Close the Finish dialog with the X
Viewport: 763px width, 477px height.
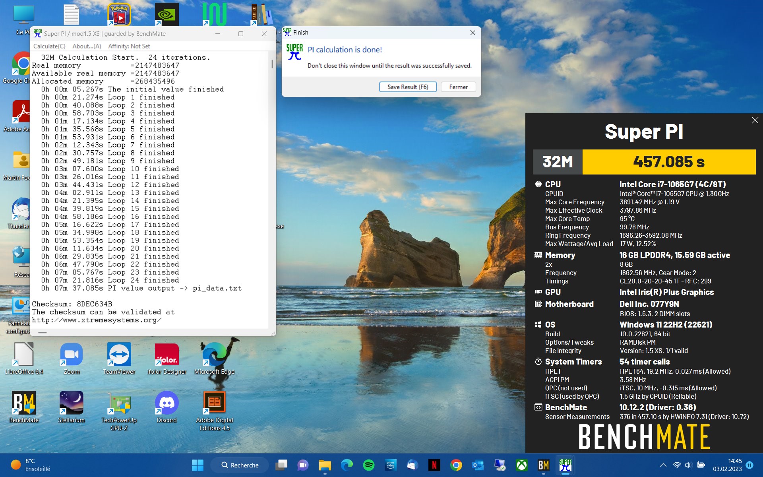(473, 33)
